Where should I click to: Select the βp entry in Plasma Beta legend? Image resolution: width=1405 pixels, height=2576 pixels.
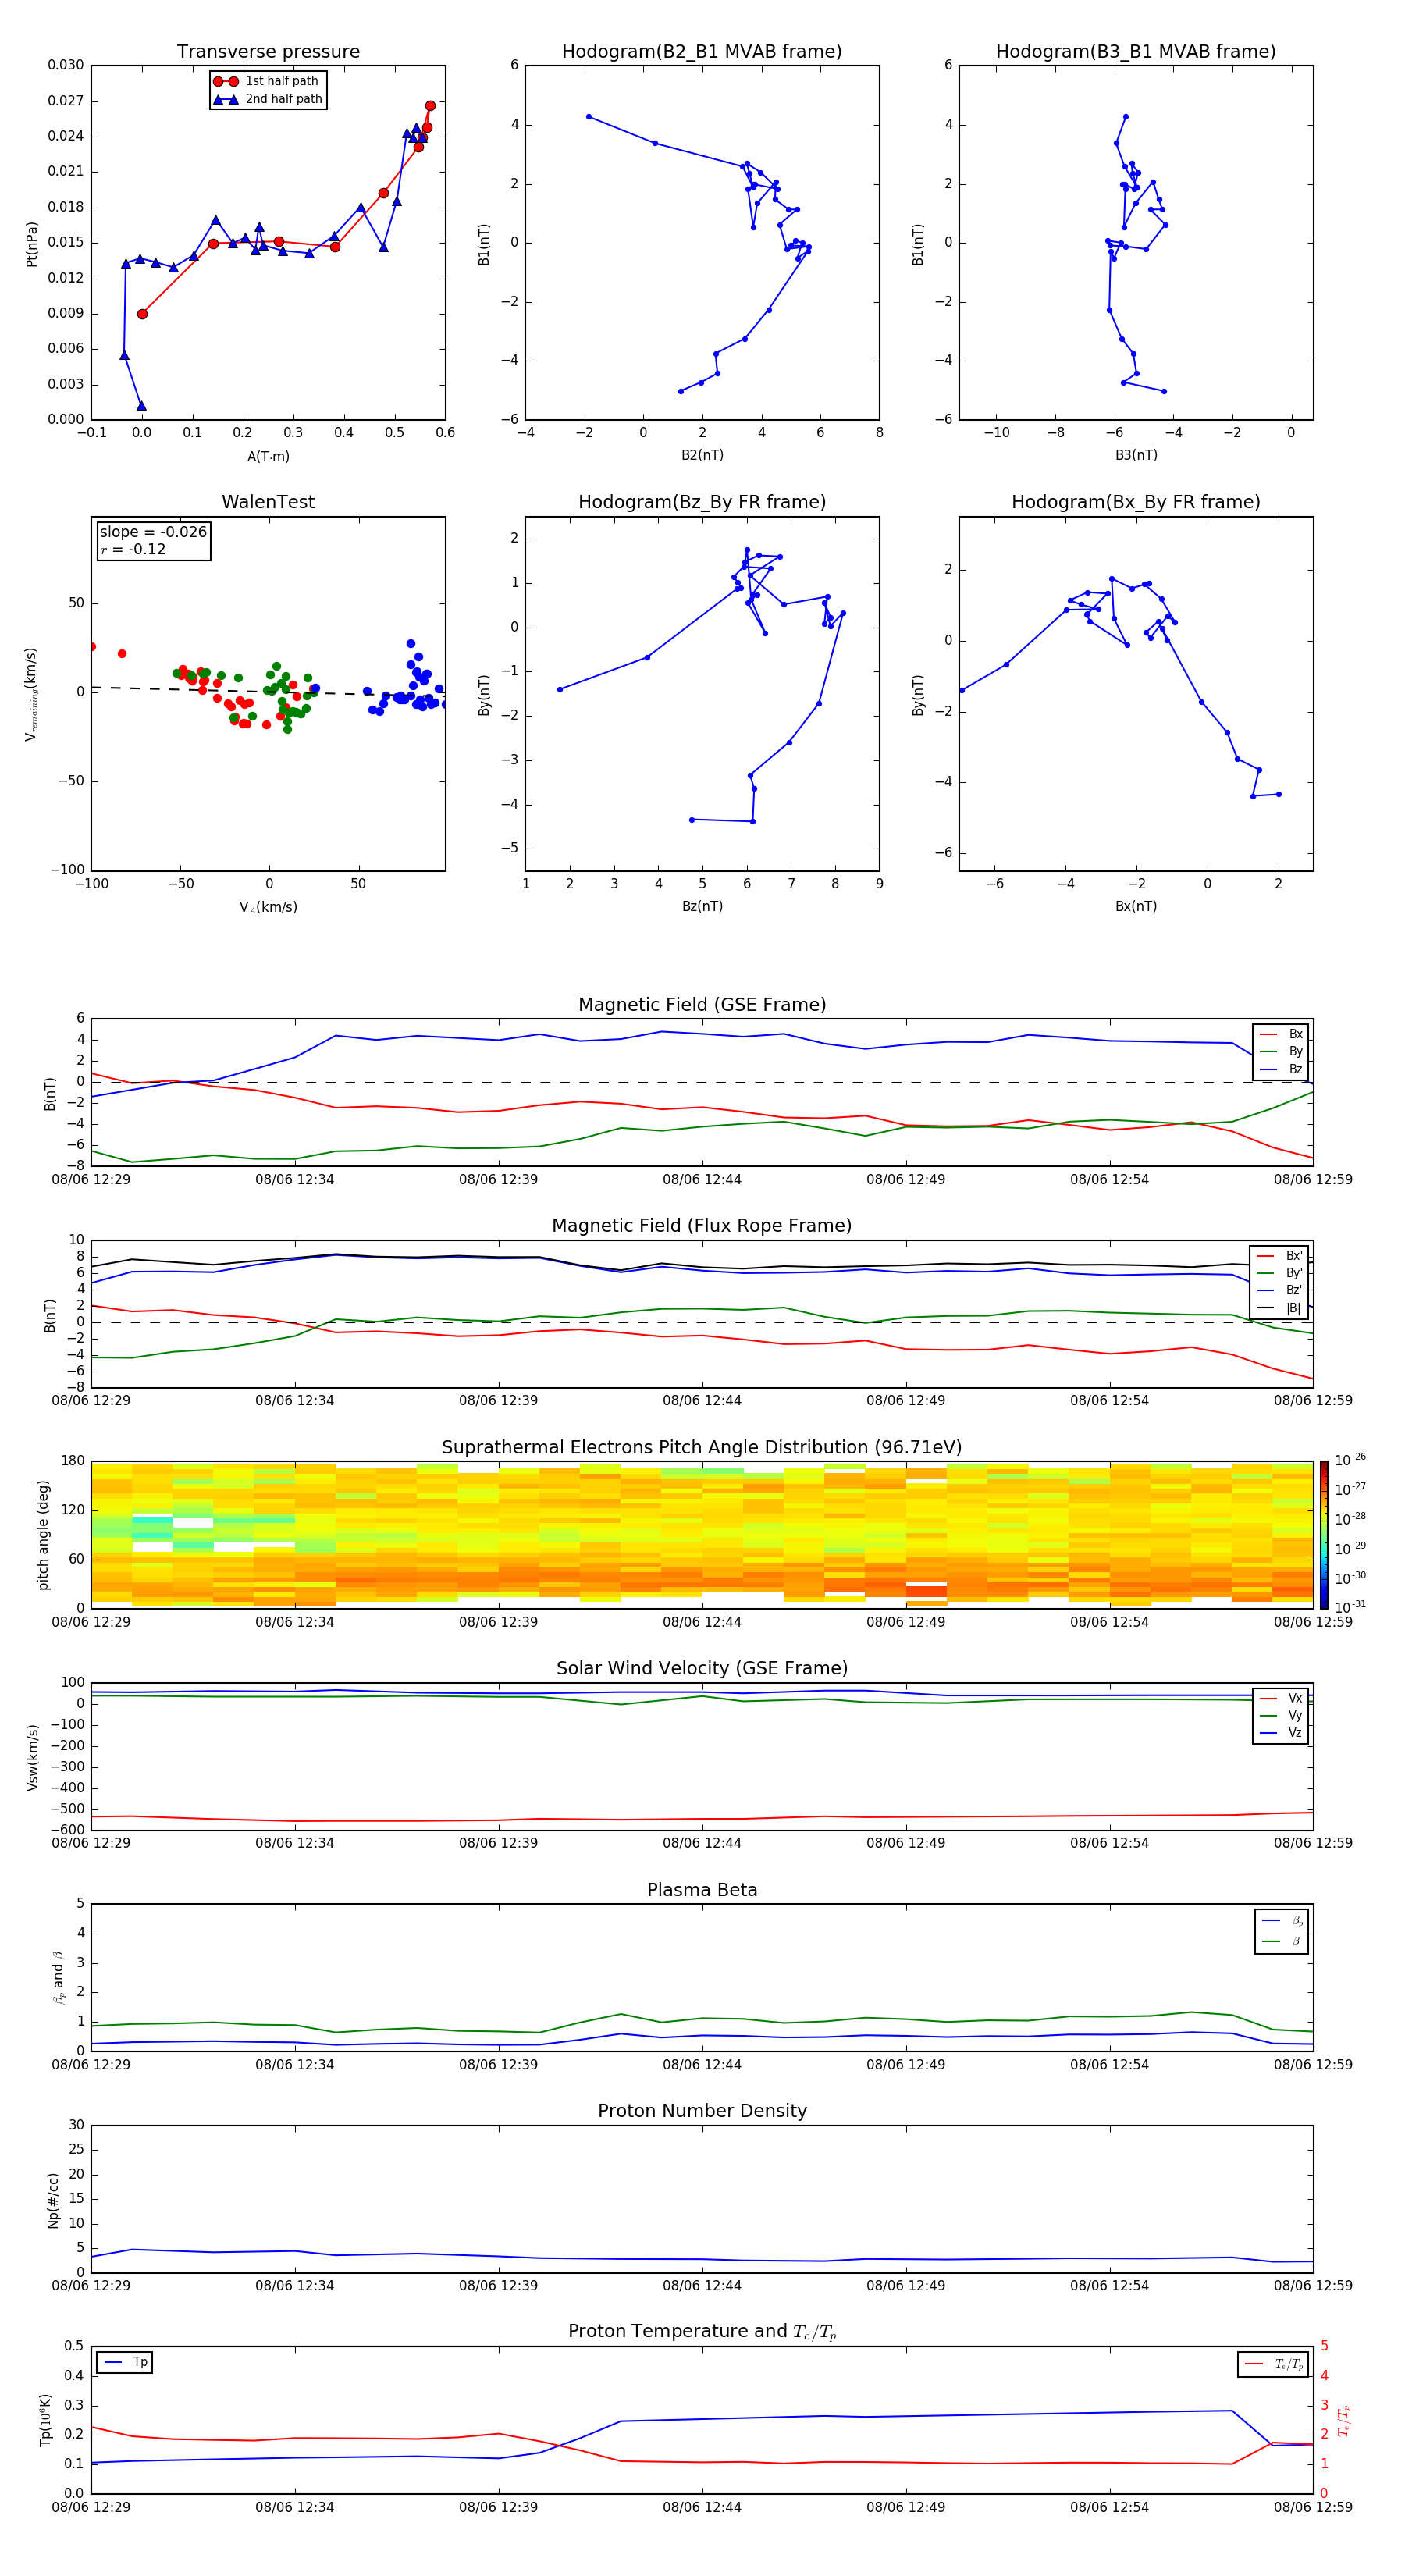tap(1282, 1921)
